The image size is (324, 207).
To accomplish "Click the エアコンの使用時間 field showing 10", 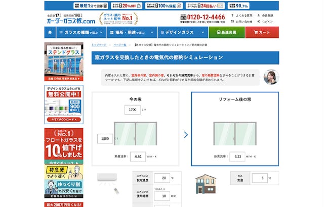I will [x=162, y=196].
